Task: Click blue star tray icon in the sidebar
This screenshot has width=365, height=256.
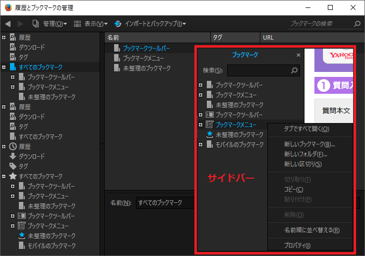Action: [x=210, y=134]
